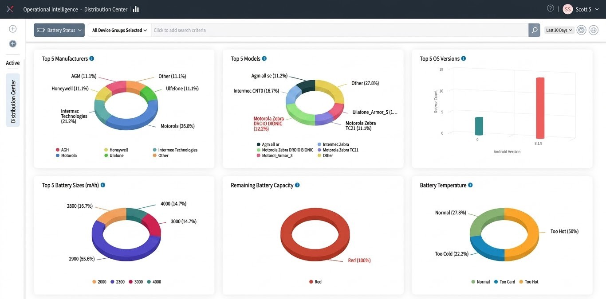606x299 pixels.
Task: Click the "Other (27.8%)" label in Top 5 Models
Action: pyautogui.click(x=365, y=83)
